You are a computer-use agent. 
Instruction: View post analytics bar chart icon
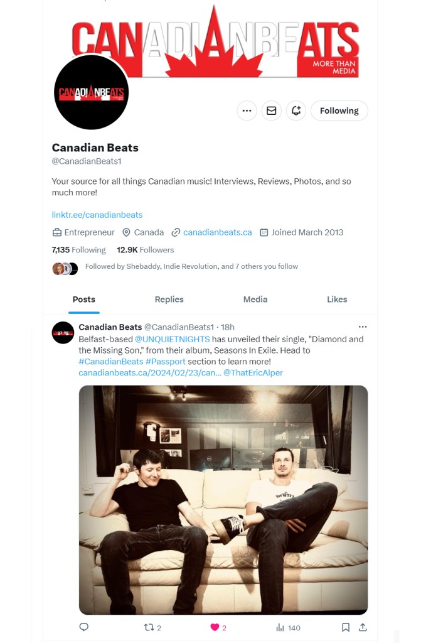pos(280,627)
